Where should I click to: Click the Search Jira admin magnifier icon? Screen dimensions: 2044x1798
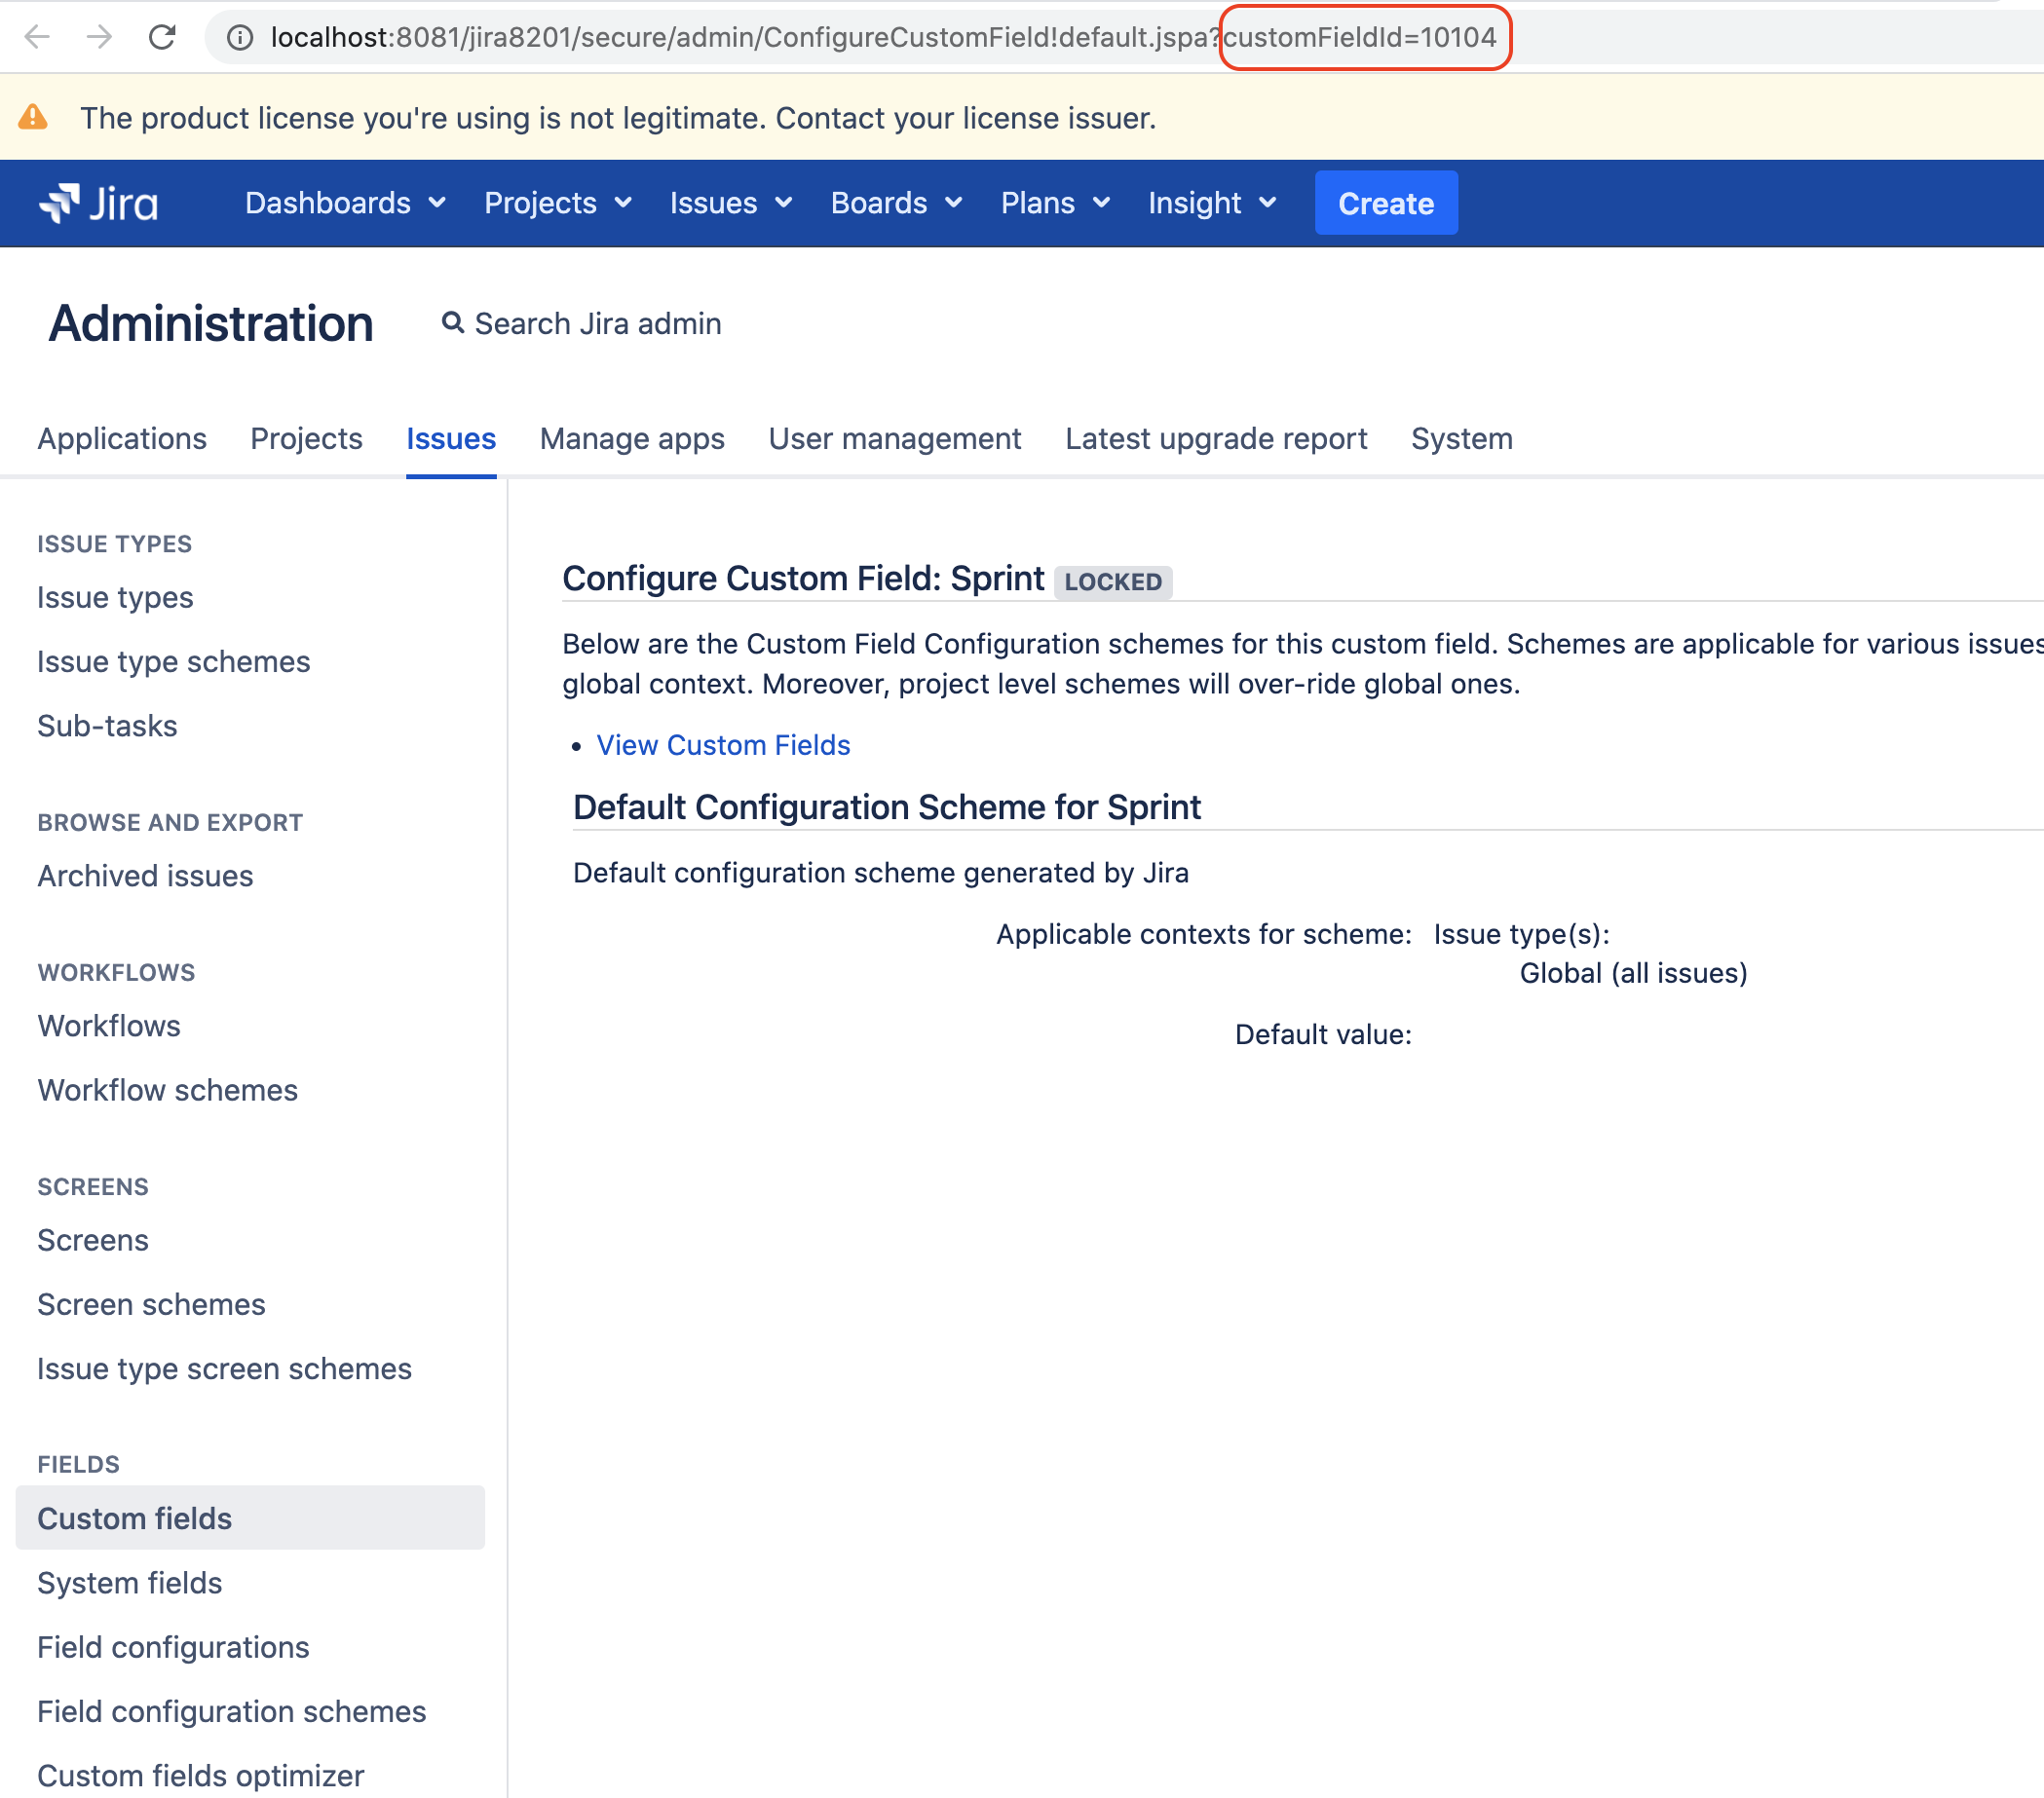pyautogui.click(x=453, y=323)
